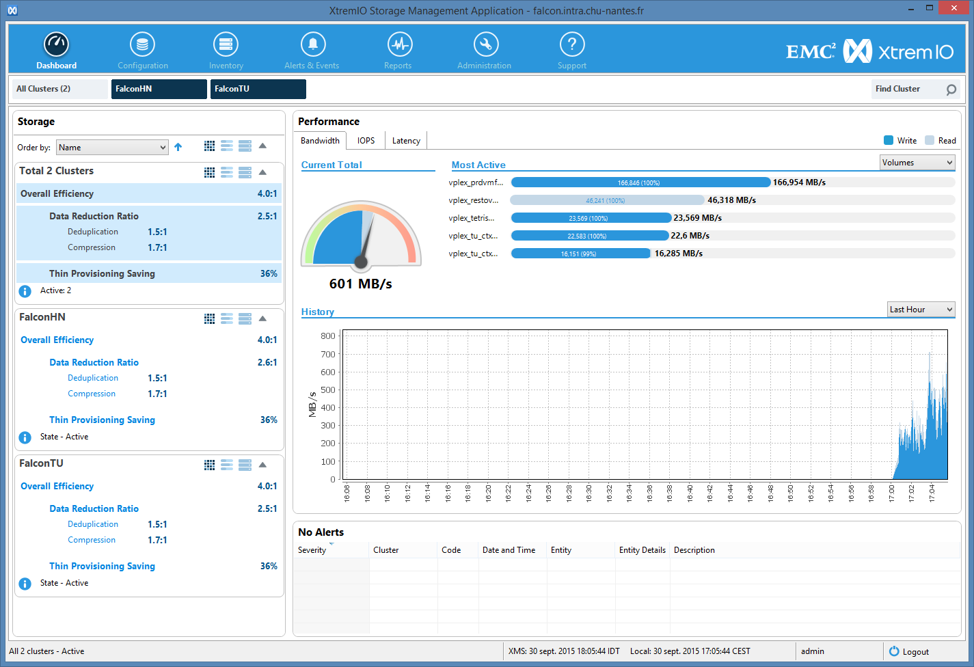
Task: Switch FalconHN panel to grid view
Action: [209, 318]
